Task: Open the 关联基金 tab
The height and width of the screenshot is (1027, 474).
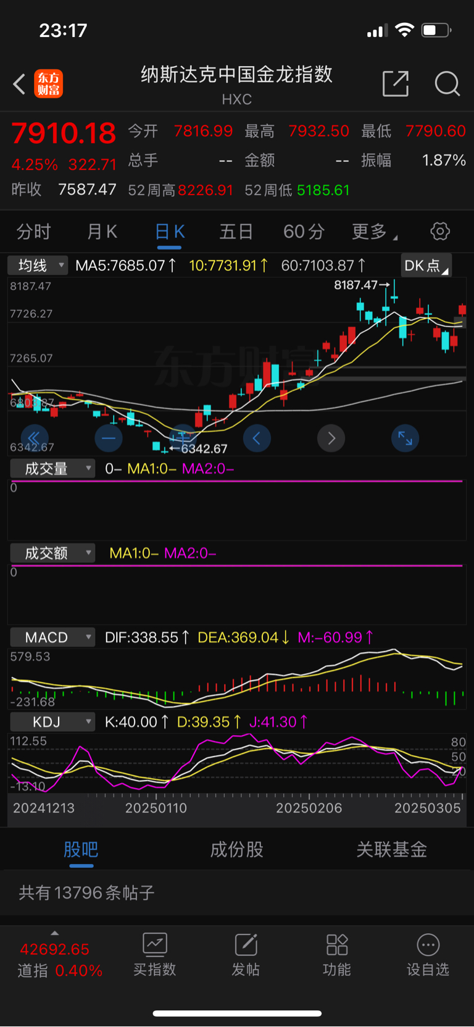Action: tap(392, 850)
